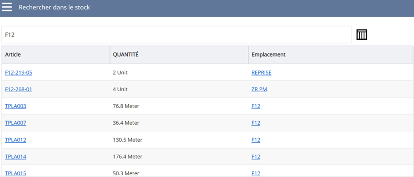Viewport: 414px width, 177px height.
Task: Open article TPLA015
Action: [x=16, y=173]
